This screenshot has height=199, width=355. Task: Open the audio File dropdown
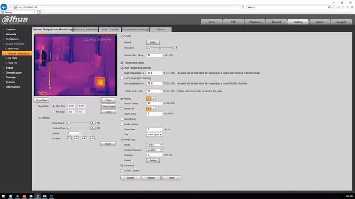[154, 134]
